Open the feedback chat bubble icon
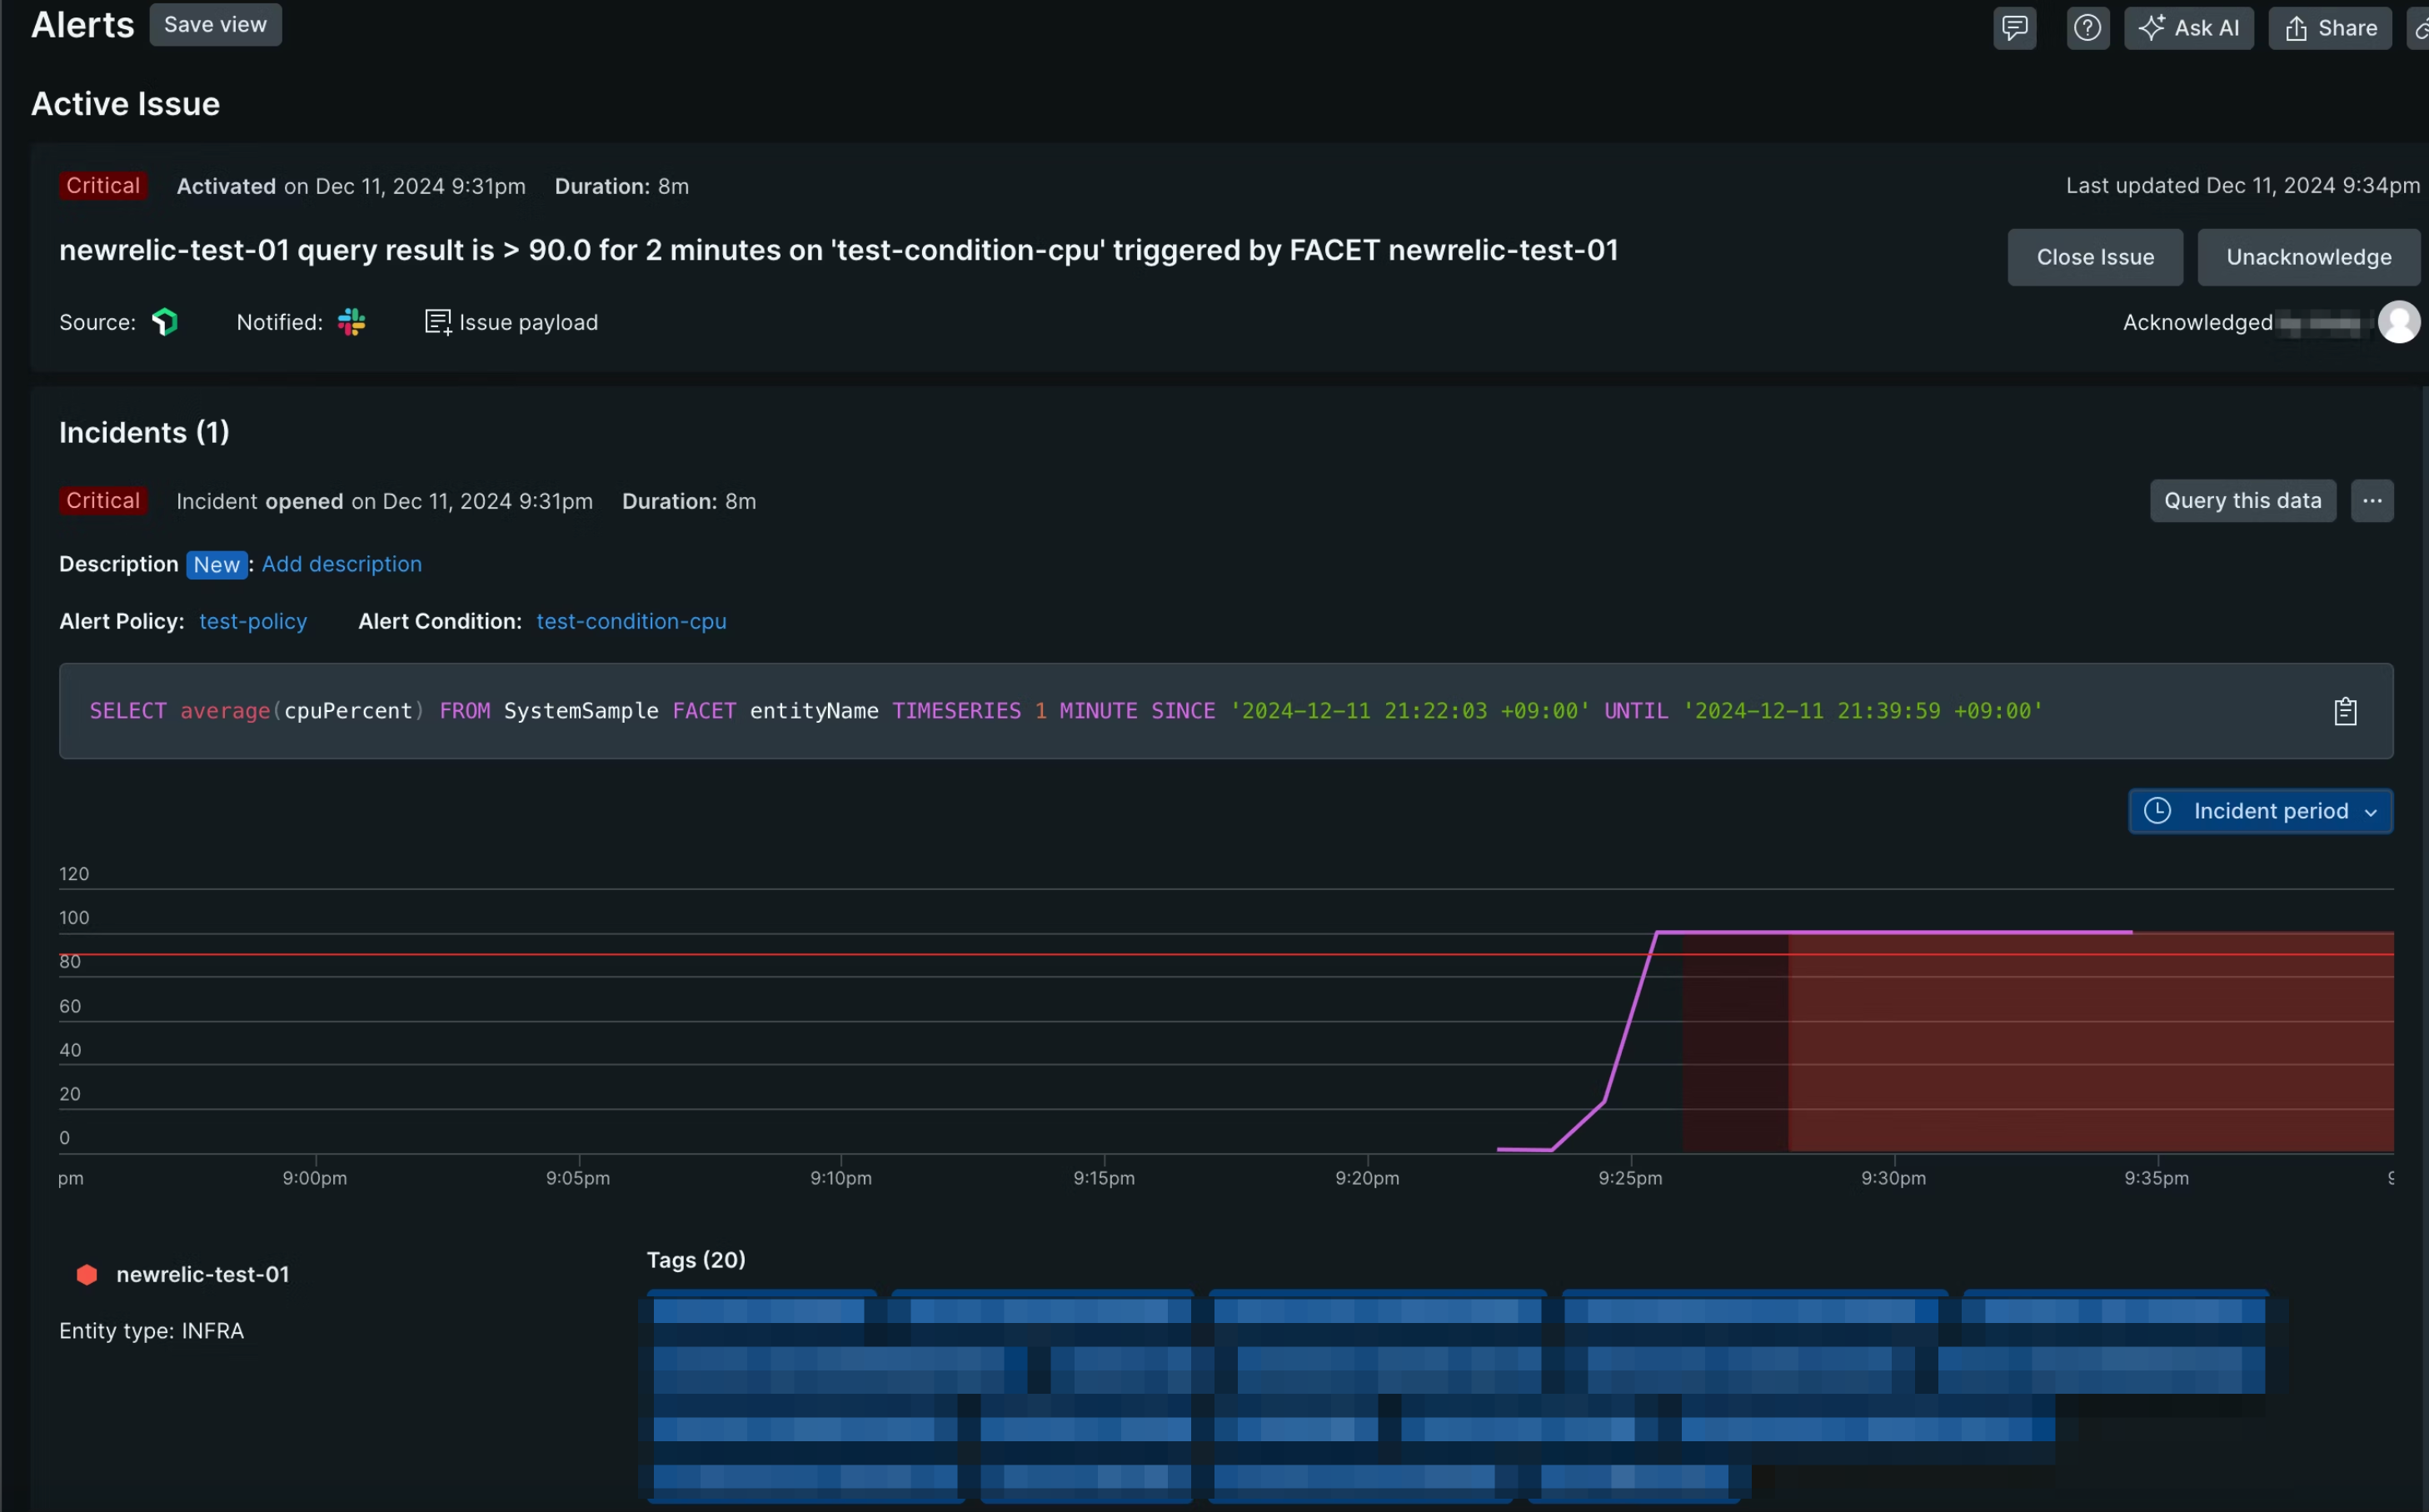Image resolution: width=2429 pixels, height=1512 pixels. tap(2014, 27)
